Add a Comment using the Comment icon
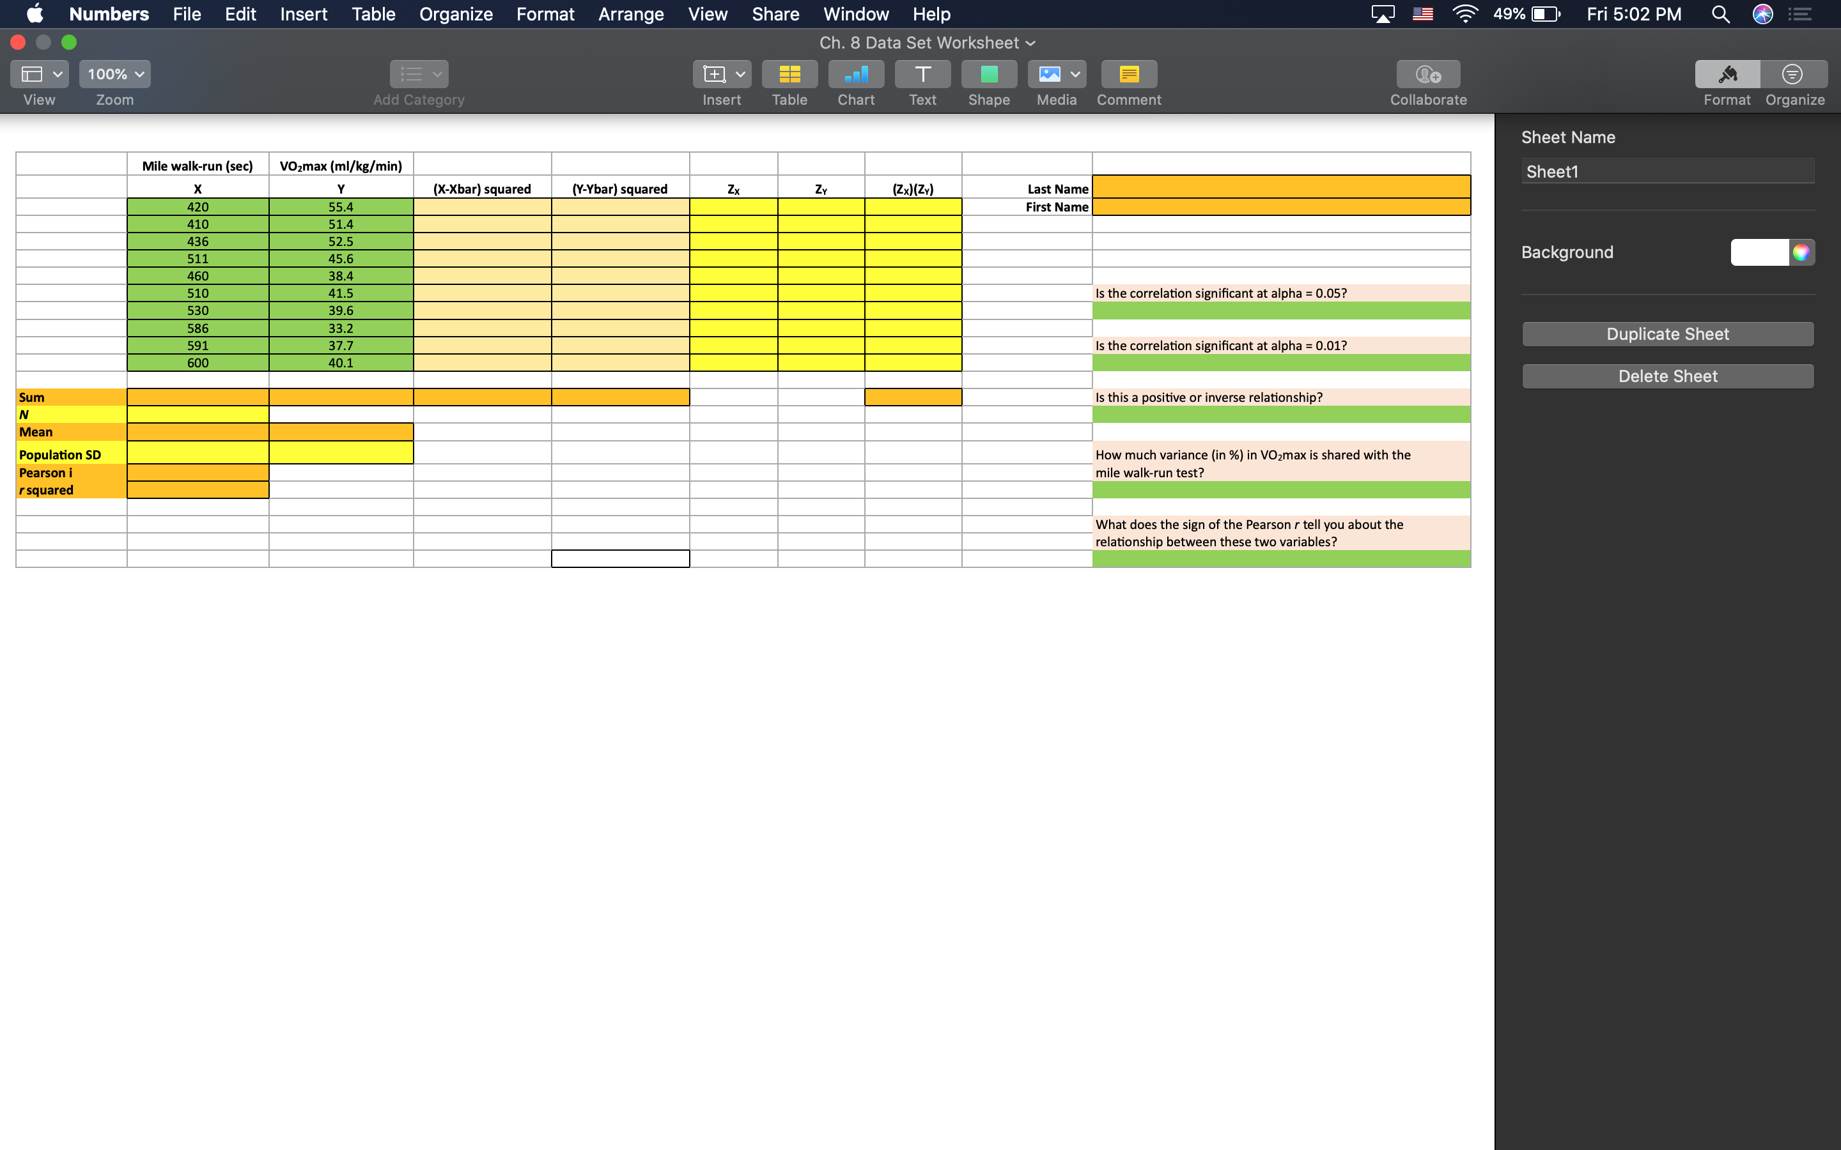The height and width of the screenshot is (1150, 1841). tap(1129, 73)
